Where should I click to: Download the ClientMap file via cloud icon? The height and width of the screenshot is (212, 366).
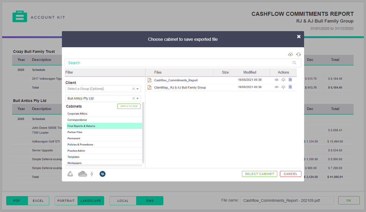[x=283, y=87]
